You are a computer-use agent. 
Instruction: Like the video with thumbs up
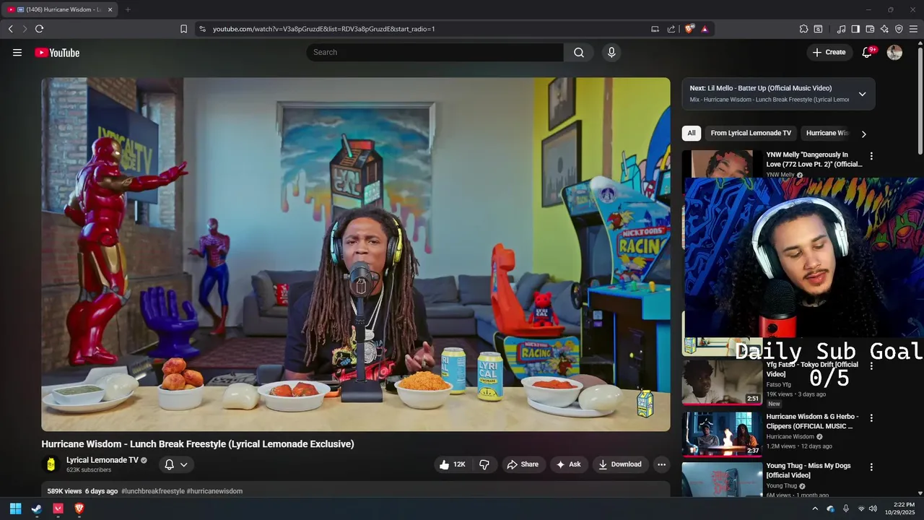pos(453,464)
